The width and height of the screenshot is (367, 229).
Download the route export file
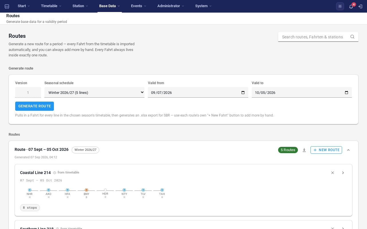[304, 150]
